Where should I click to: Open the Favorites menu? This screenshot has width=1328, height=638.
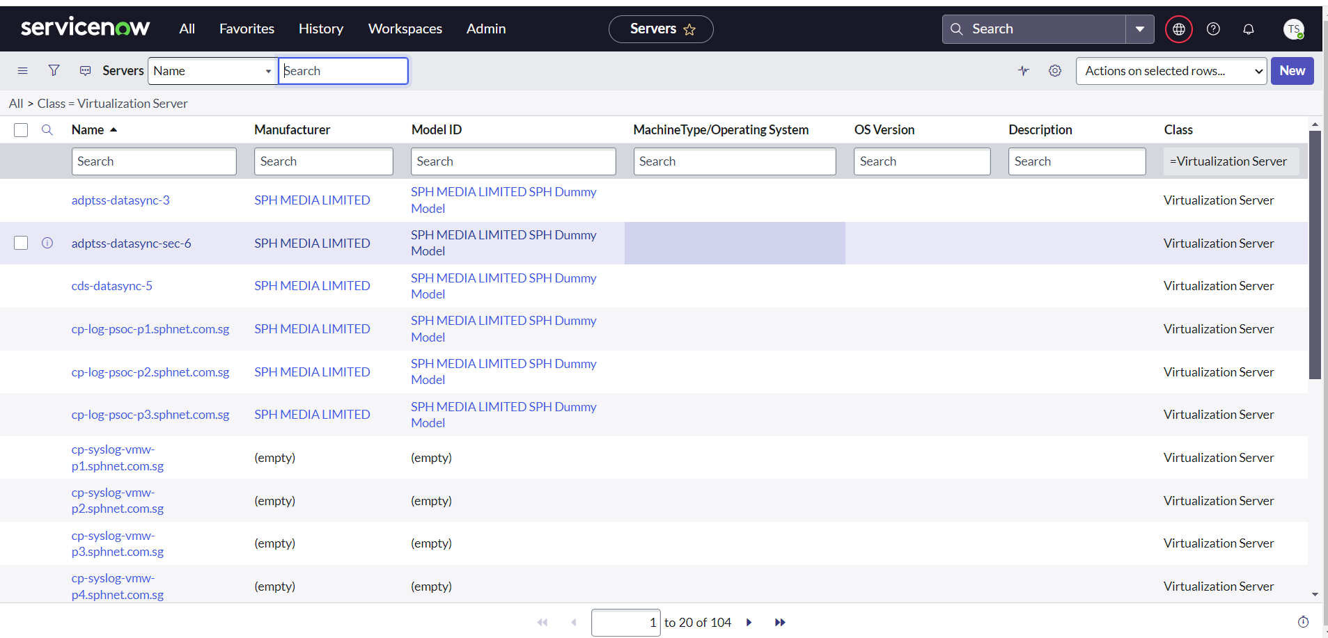tap(247, 29)
